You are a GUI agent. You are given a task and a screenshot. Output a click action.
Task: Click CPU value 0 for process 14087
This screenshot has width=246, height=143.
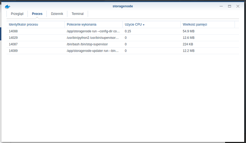click(x=125, y=44)
